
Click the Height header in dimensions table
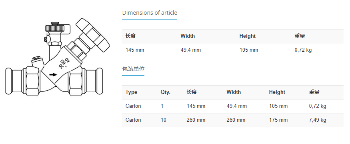tap(247, 36)
